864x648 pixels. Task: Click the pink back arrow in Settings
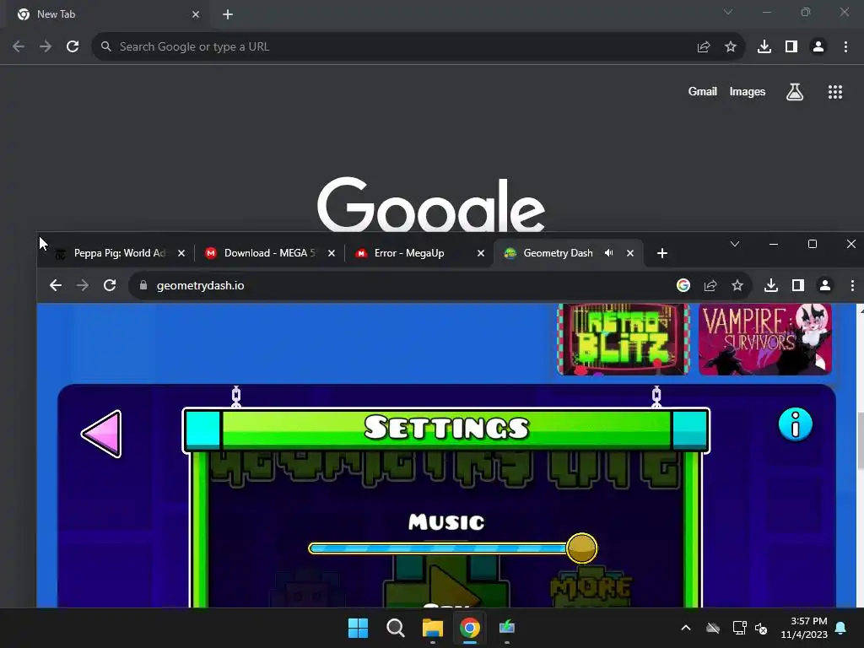tap(102, 434)
